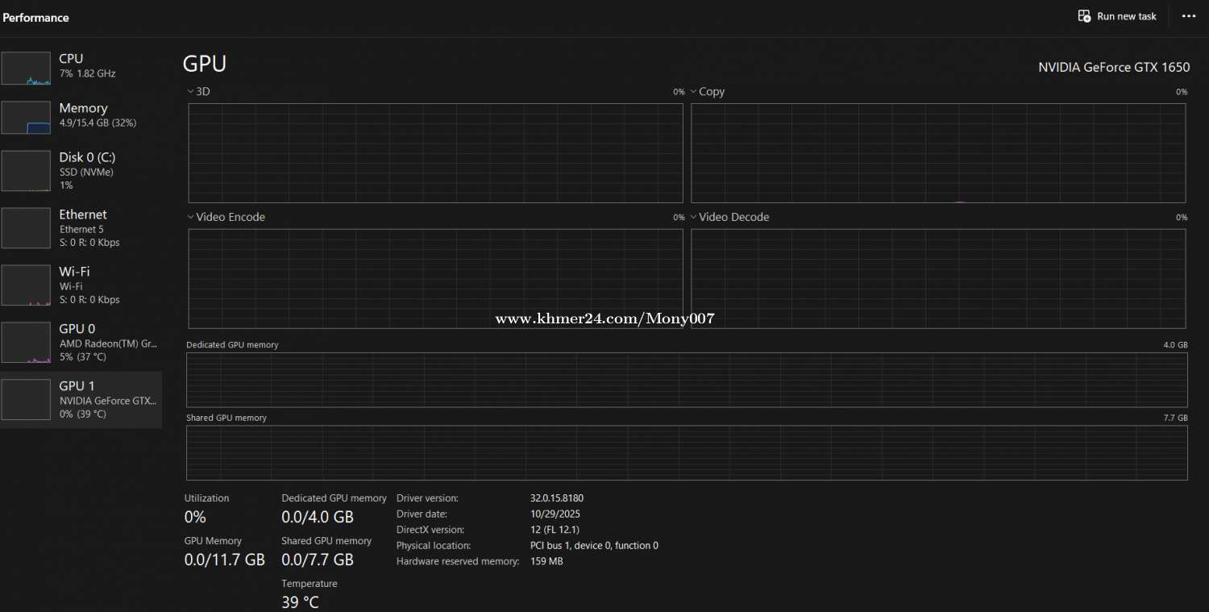This screenshot has height=612, width=1209.
Task: Select the Wi-Fi graph thumbnail
Action: (x=26, y=285)
